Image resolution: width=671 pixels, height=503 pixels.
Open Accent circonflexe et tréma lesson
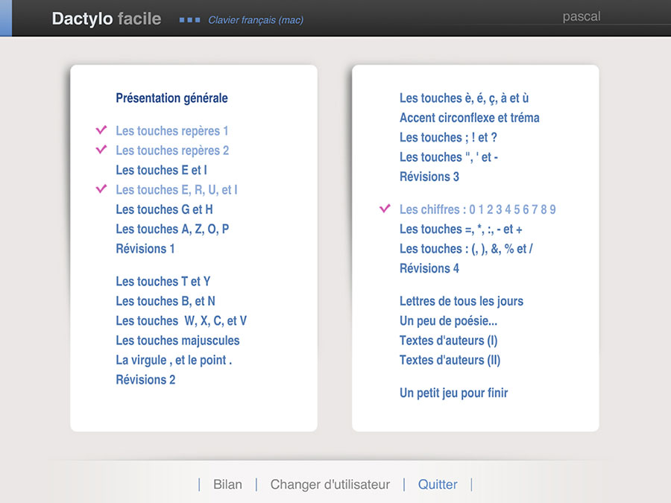coord(469,118)
